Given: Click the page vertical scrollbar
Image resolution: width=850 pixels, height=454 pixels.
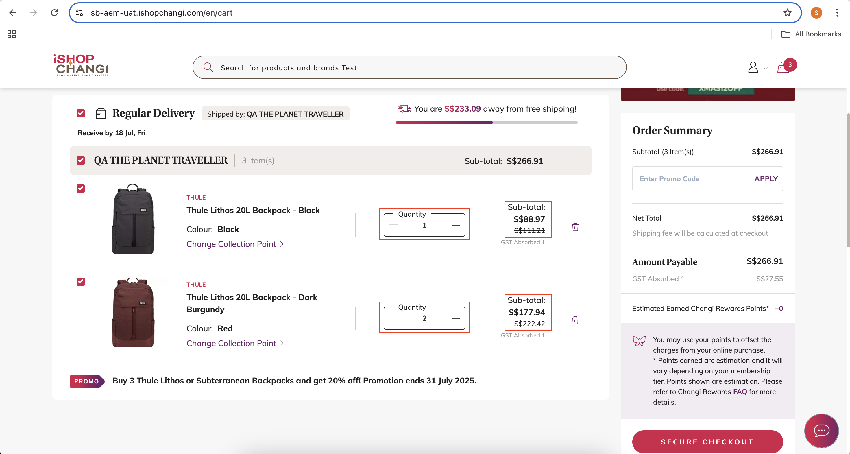Looking at the screenshot, I should [x=848, y=180].
